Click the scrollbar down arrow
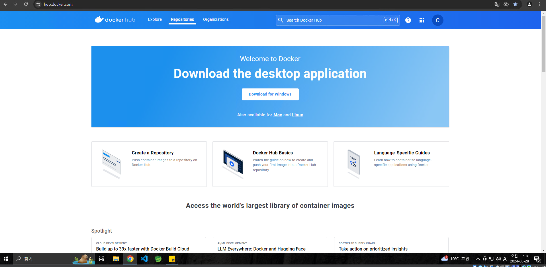Viewport: 546px width, 267px height. [543, 251]
